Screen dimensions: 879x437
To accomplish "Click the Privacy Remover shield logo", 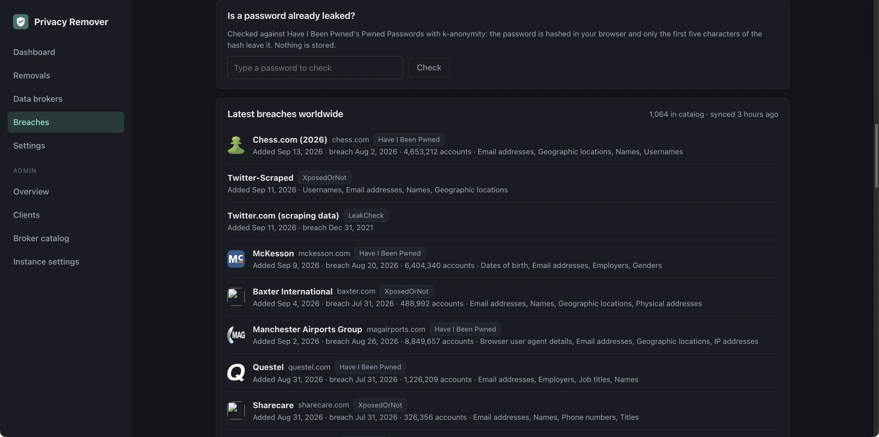I will [x=21, y=22].
